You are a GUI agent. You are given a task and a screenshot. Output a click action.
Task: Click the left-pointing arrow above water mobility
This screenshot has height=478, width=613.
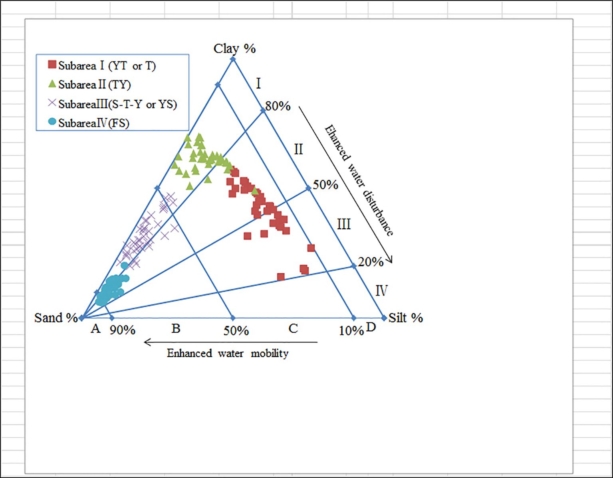tap(230, 342)
